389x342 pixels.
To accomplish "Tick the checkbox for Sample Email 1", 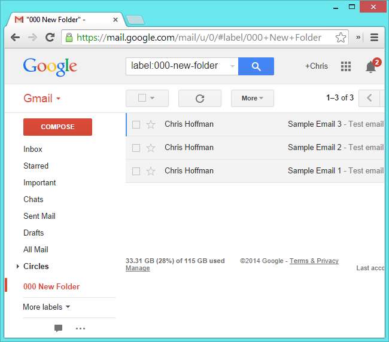I will [x=136, y=171].
